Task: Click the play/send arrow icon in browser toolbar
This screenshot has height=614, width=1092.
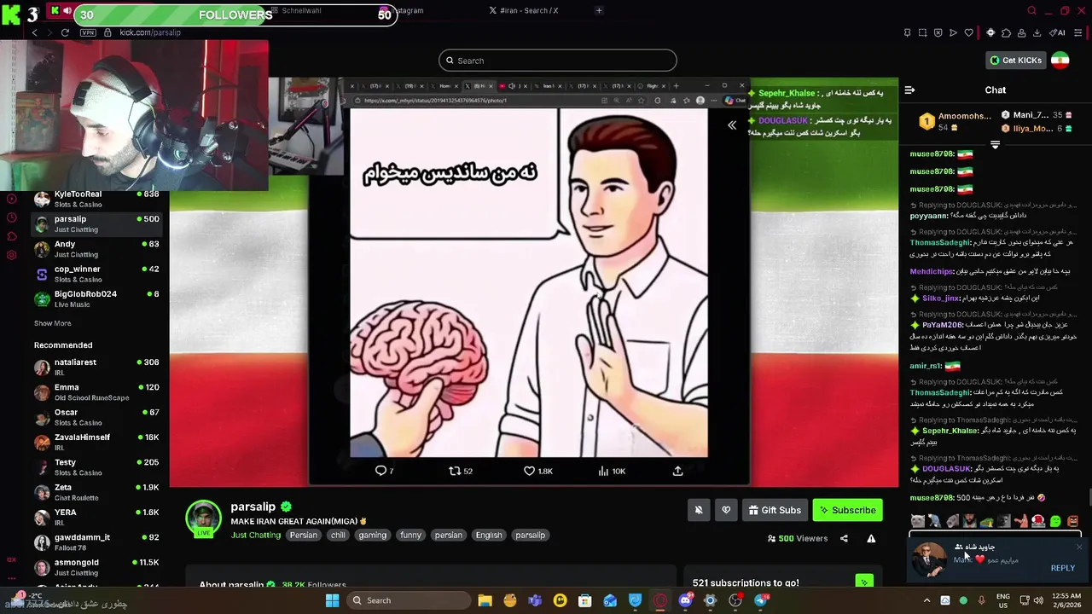Action: tap(953, 33)
